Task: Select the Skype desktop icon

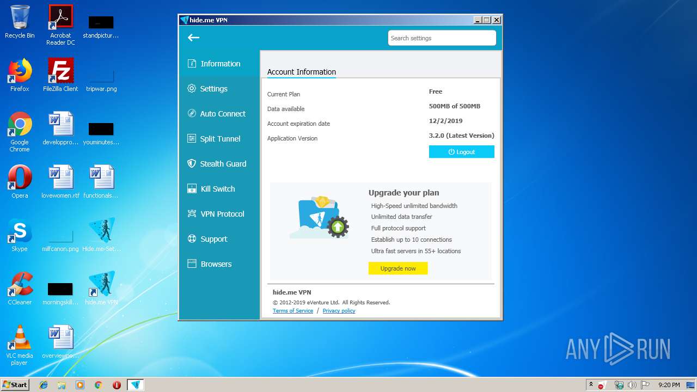Action: (20, 235)
